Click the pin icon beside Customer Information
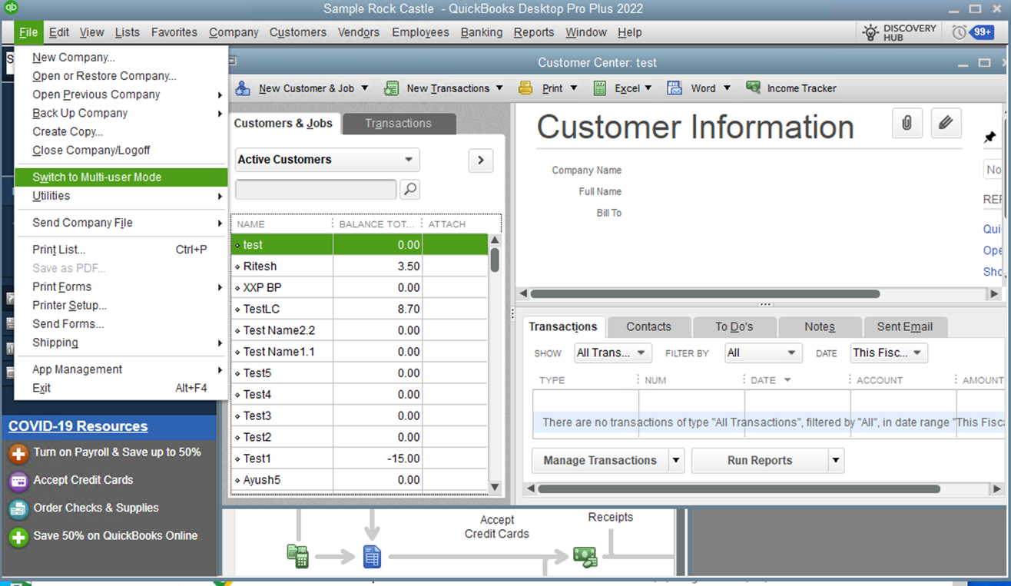This screenshot has width=1011, height=586. click(989, 137)
